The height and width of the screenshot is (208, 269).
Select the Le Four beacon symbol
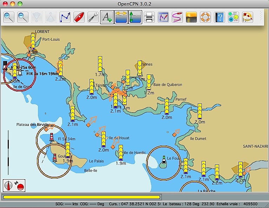coord(164,160)
